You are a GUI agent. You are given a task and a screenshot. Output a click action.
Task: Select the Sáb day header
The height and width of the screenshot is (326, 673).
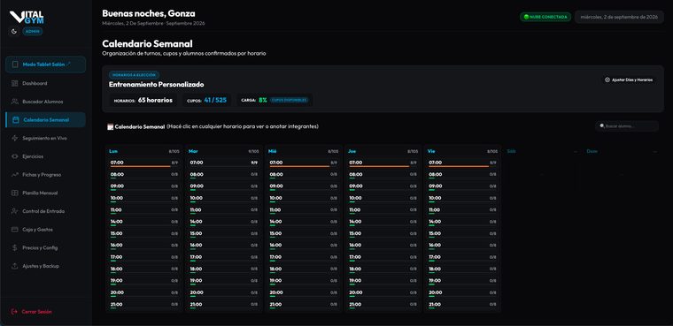(511, 151)
